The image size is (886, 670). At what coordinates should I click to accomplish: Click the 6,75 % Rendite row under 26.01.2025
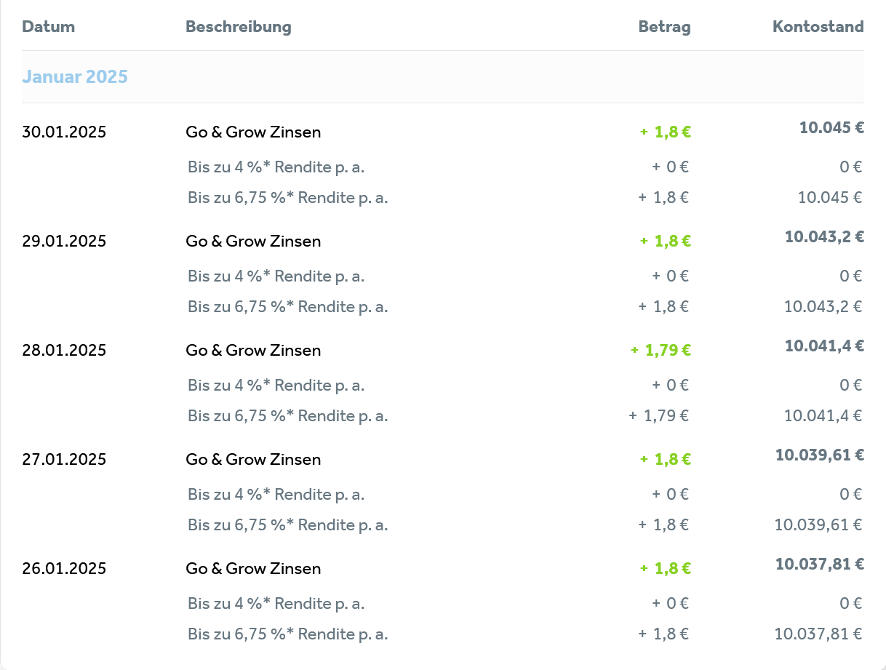(524, 634)
